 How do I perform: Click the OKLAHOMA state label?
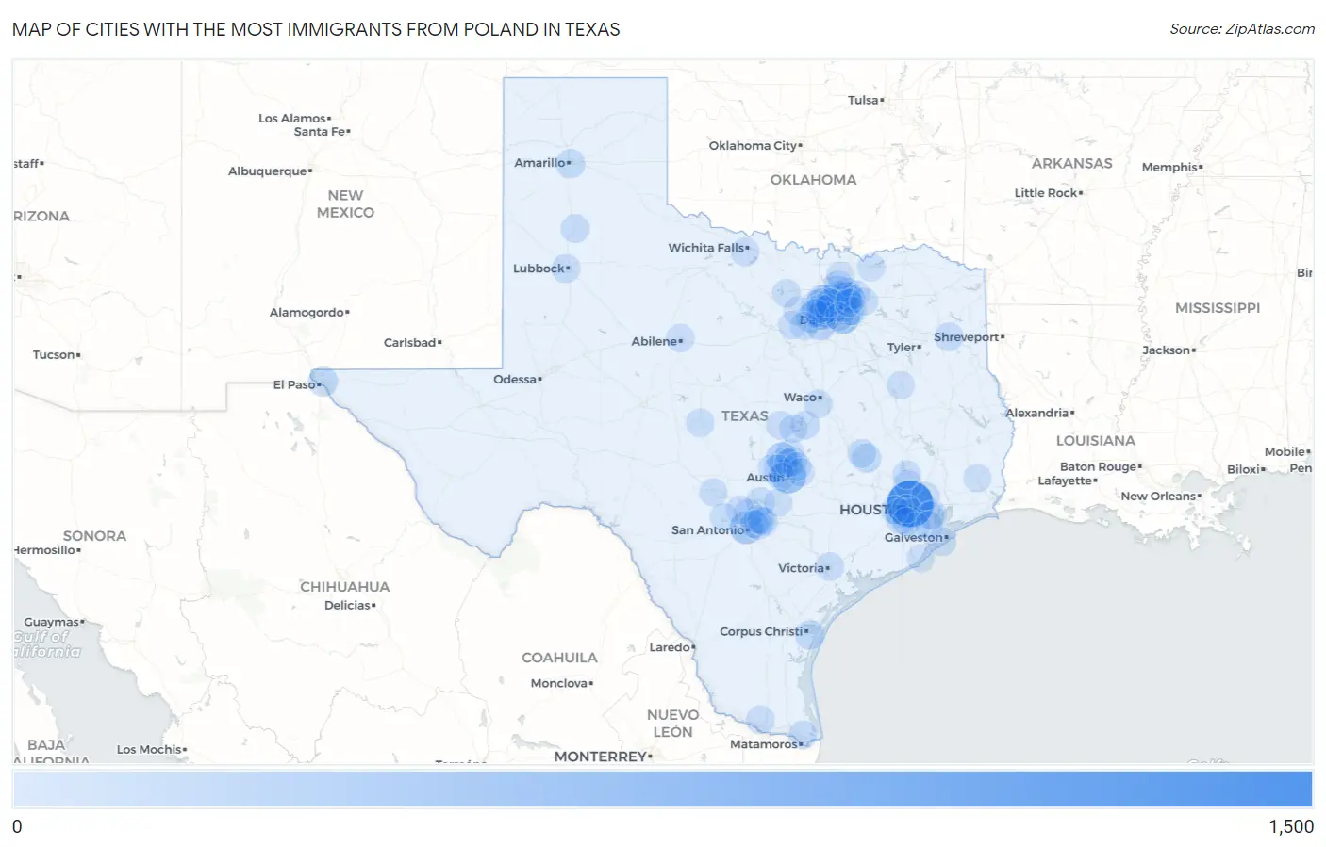(x=813, y=179)
